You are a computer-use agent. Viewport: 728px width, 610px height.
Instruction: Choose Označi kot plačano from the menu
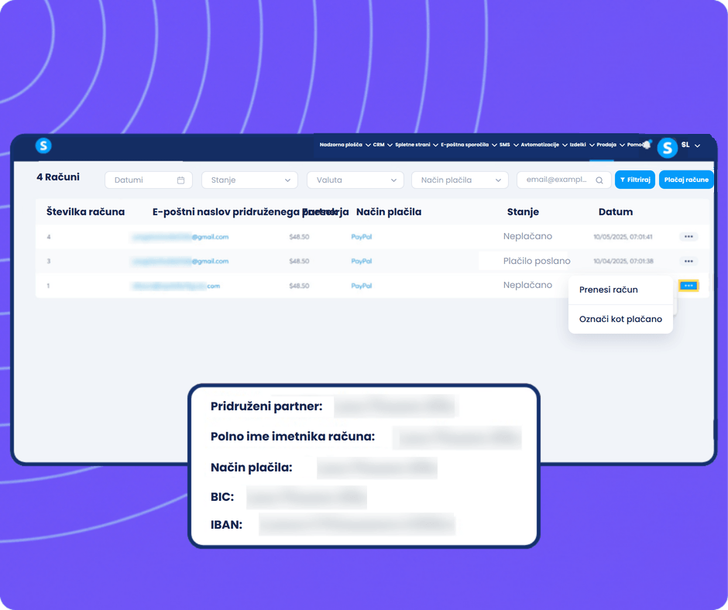click(x=620, y=319)
